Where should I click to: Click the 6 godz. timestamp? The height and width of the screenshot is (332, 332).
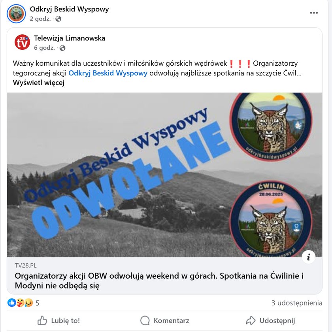pyautogui.click(x=44, y=48)
